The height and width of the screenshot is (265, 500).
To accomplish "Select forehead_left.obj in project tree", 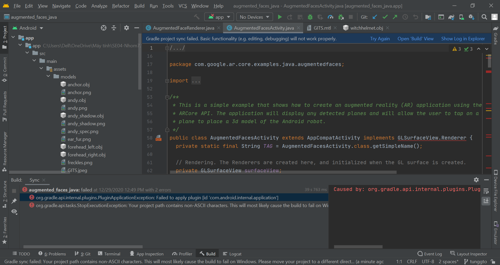I will coord(85,147).
